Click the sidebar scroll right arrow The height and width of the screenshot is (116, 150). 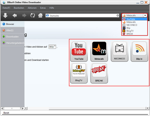tap(23, 108)
